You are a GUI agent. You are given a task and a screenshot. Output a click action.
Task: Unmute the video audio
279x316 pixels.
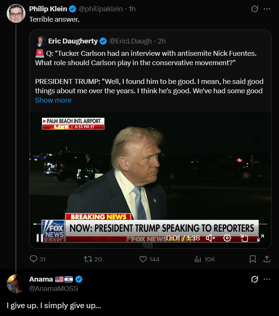click(210, 238)
